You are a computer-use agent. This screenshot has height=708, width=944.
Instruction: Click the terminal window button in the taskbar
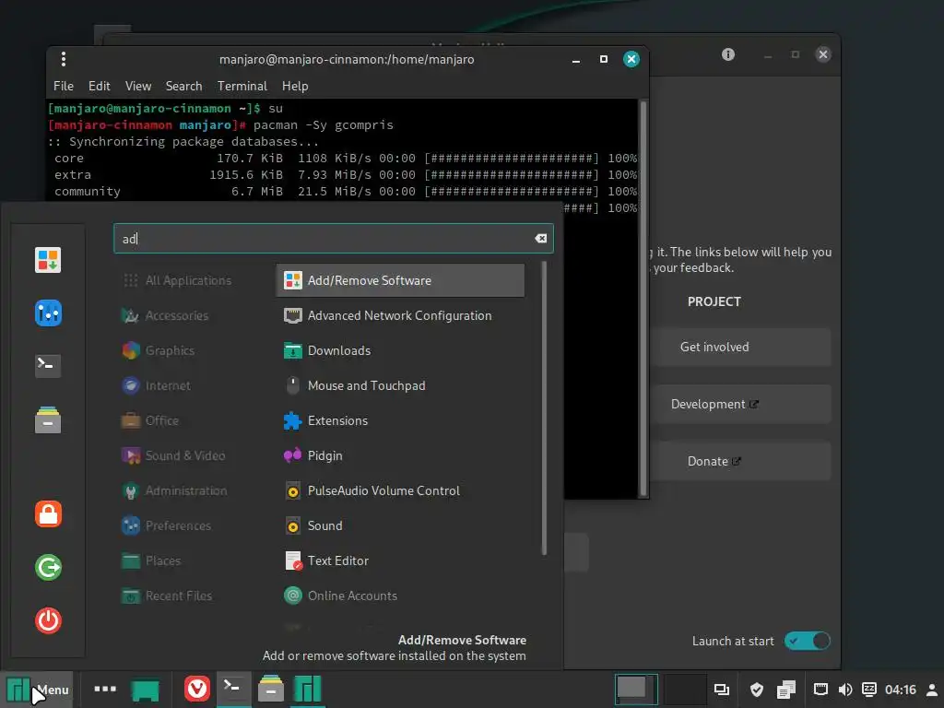(x=233, y=690)
